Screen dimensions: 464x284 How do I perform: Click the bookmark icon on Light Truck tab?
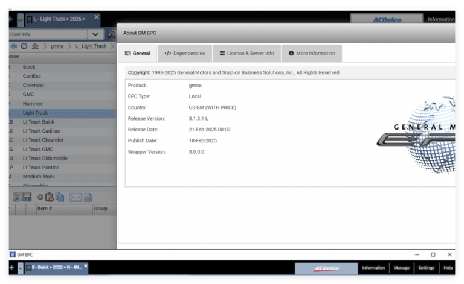(29, 19)
